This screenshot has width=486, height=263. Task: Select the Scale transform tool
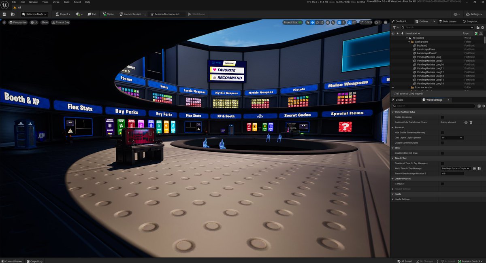(321, 22)
